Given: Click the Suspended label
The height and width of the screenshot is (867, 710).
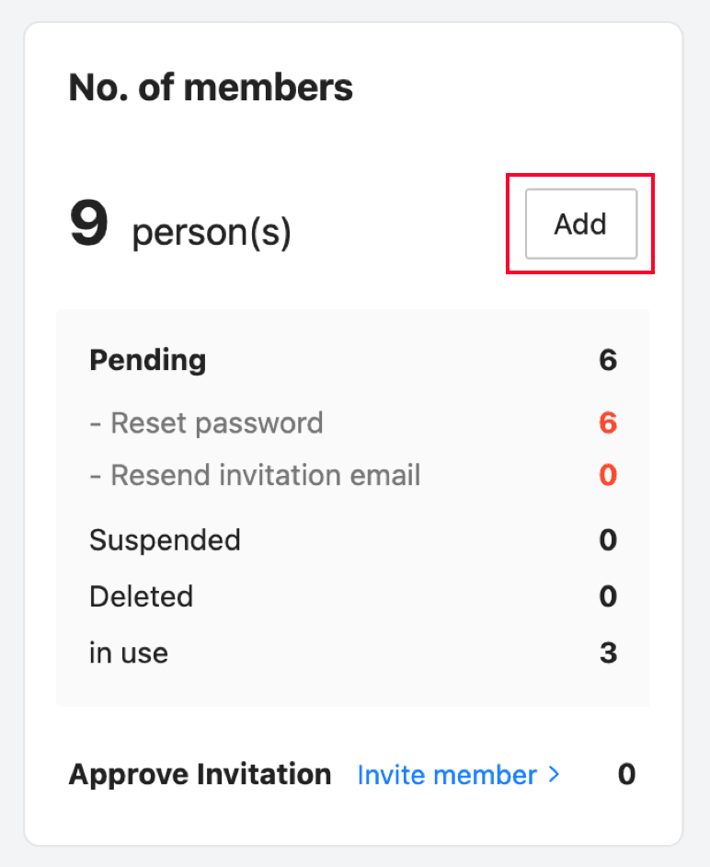Looking at the screenshot, I should coord(165,539).
